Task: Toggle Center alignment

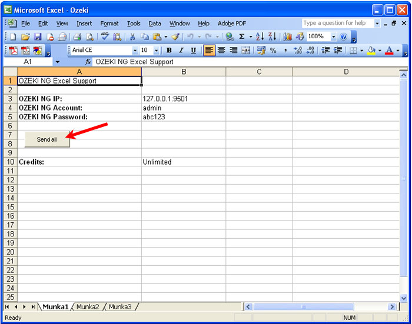Action: [221, 51]
